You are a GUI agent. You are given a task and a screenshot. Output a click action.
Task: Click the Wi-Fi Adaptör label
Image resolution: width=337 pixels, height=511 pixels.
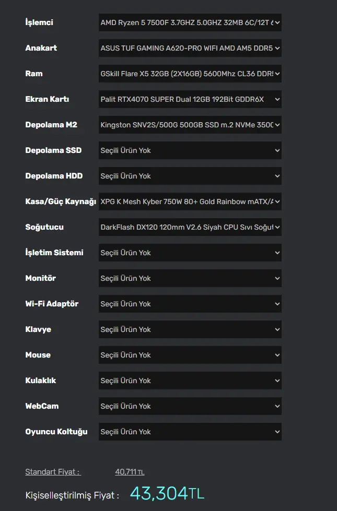(52, 304)
